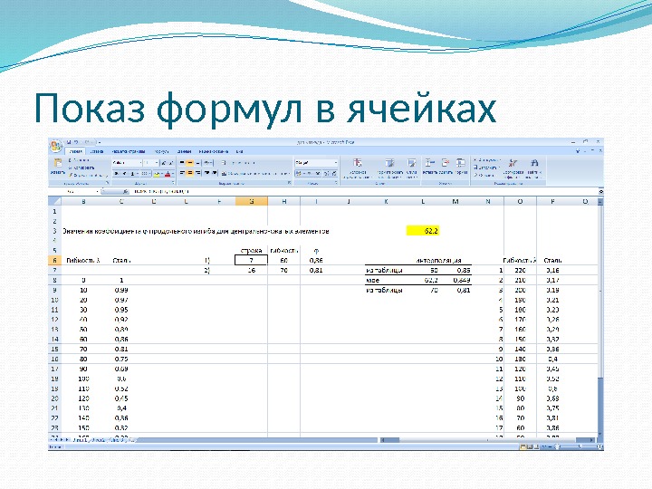Open the font name dropdown
652x489 pixels.
tap(139, 163)
